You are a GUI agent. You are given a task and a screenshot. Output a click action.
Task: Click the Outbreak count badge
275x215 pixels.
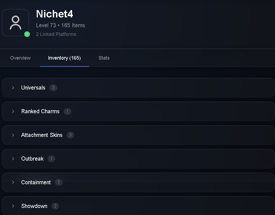click(51, 159)
